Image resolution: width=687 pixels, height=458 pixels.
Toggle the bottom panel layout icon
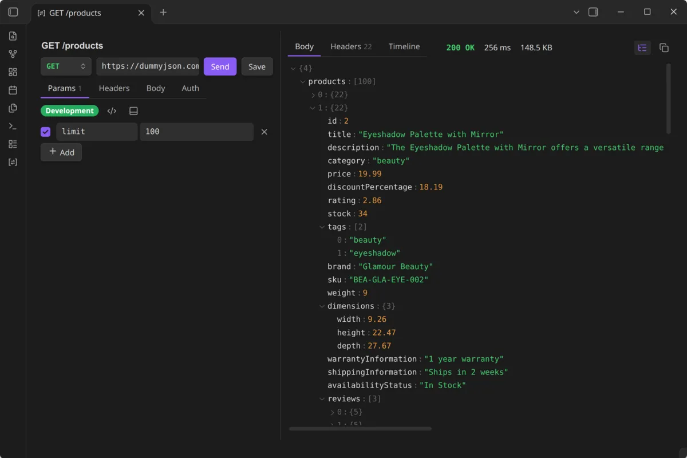pyautogui.click(x=133, y=111)
